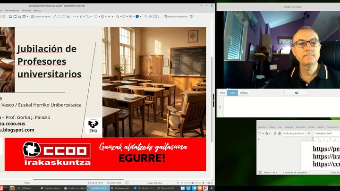Open the table insert dropdown arrow
This screenshot has height=191, width=340.
tap(27, 17)
